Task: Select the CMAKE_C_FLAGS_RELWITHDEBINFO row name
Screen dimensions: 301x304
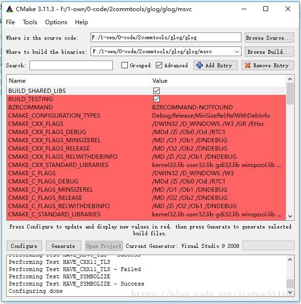Action: (x=59, y=206)
